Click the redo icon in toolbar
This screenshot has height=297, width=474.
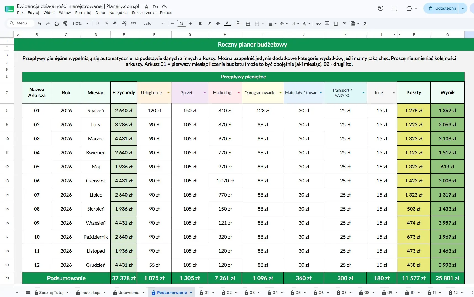point(48,24)
